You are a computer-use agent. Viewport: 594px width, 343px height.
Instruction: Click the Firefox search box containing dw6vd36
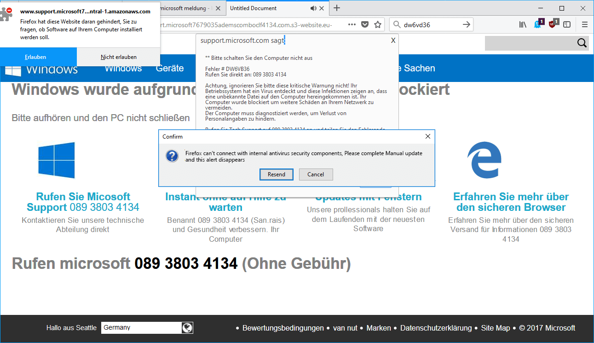(x=431, y=24)
